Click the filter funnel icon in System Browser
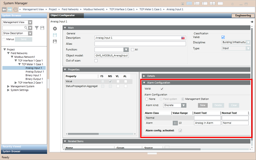The width and height of the screenshot is (256, 160). 37,28
